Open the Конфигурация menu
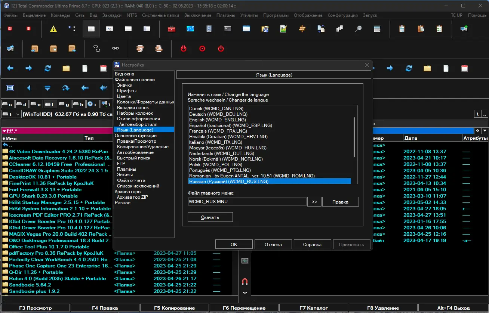This screenshot has height=313, width=489. pos(342,15)
